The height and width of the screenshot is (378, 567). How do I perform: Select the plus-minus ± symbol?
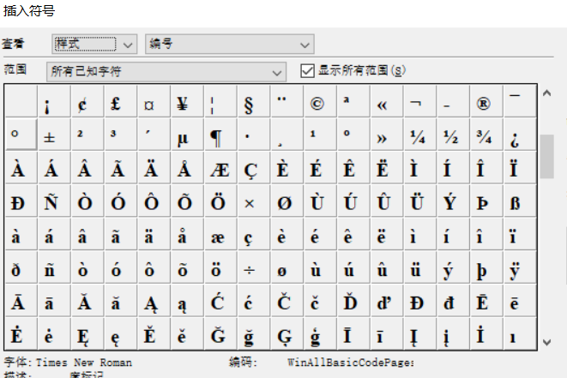point(54,135)
